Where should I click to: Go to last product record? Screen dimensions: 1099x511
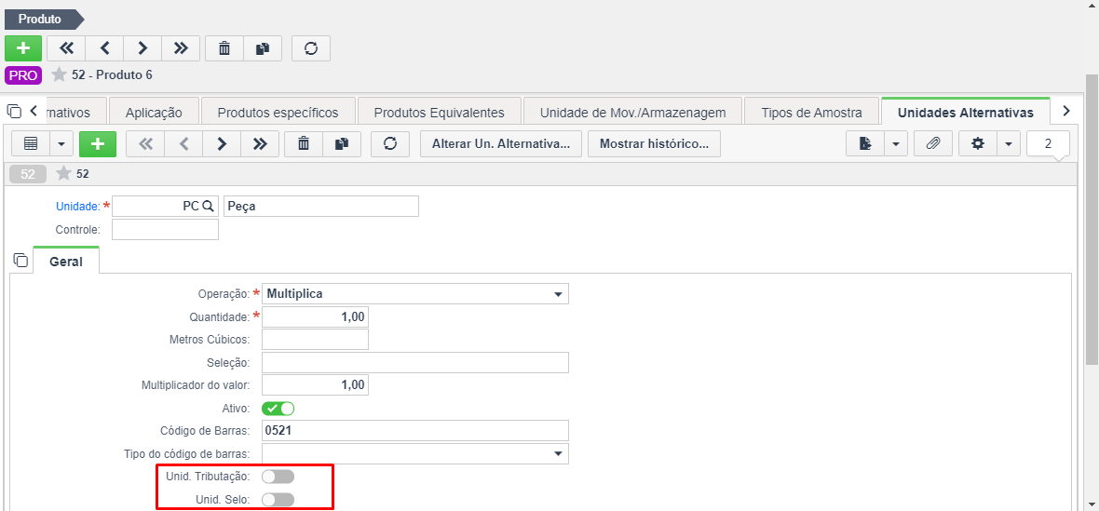(181, 48)
